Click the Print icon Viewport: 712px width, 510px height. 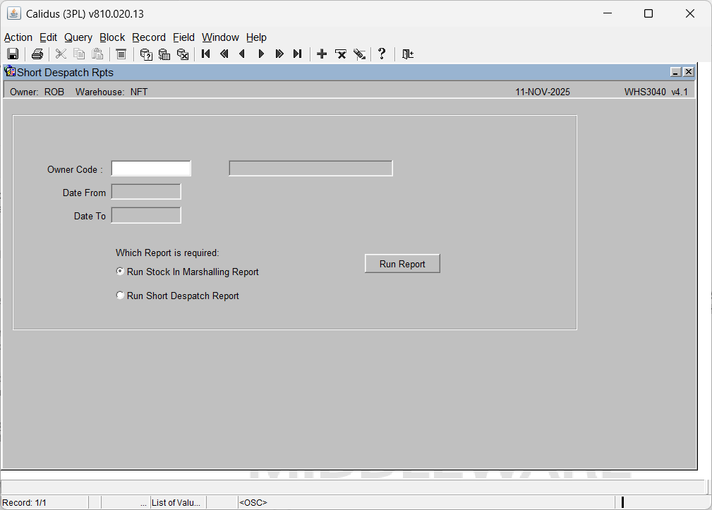click(37, 54)
